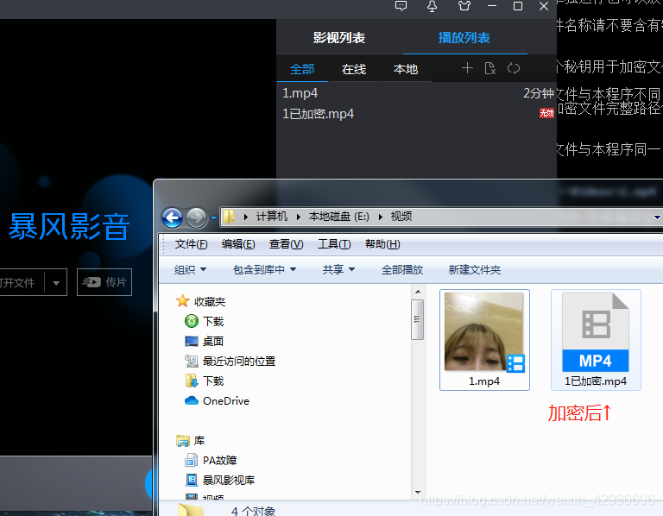Click the 传片 button
663x516 pixels.
(104, 282)
